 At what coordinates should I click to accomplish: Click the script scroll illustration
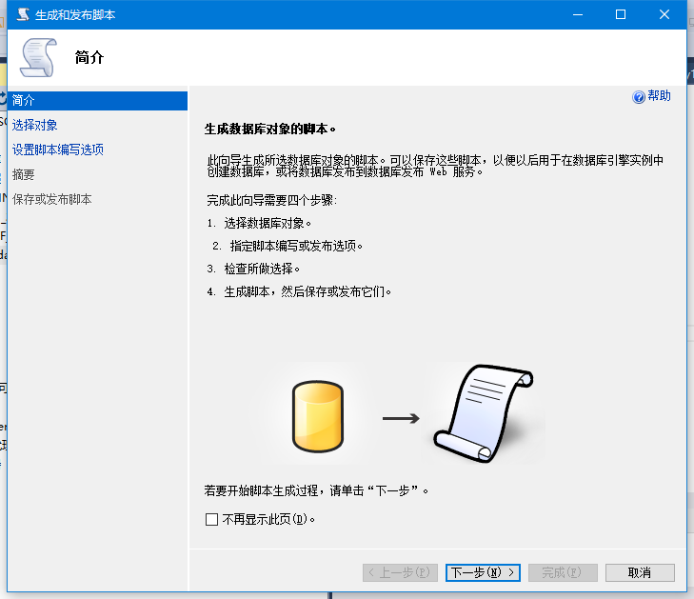tap(484, 413)
